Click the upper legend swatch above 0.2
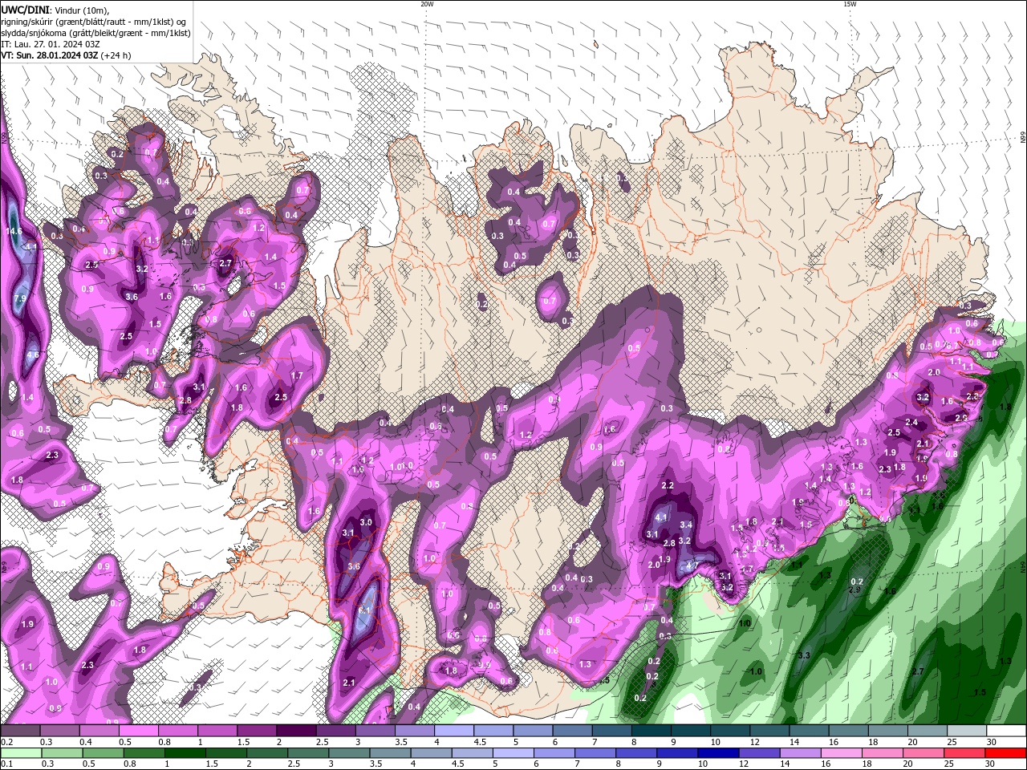This screenshot has width=1027, height=770. (x=20, y=731)
